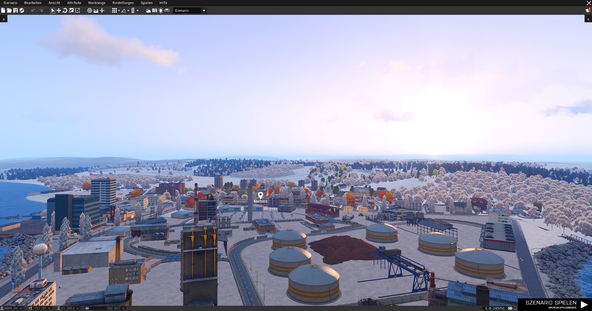Expand the rotation grid angle dropdown

(128, 11)
